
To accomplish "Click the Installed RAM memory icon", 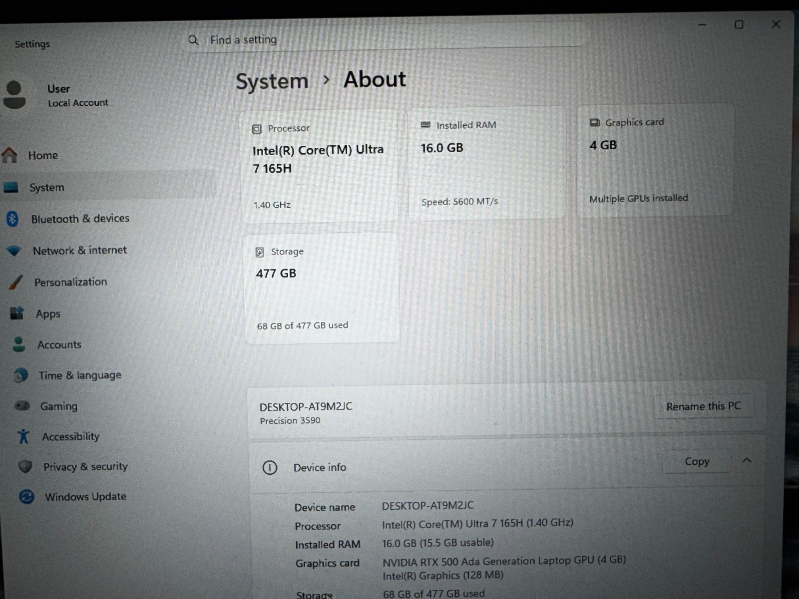I will [425, 125].
